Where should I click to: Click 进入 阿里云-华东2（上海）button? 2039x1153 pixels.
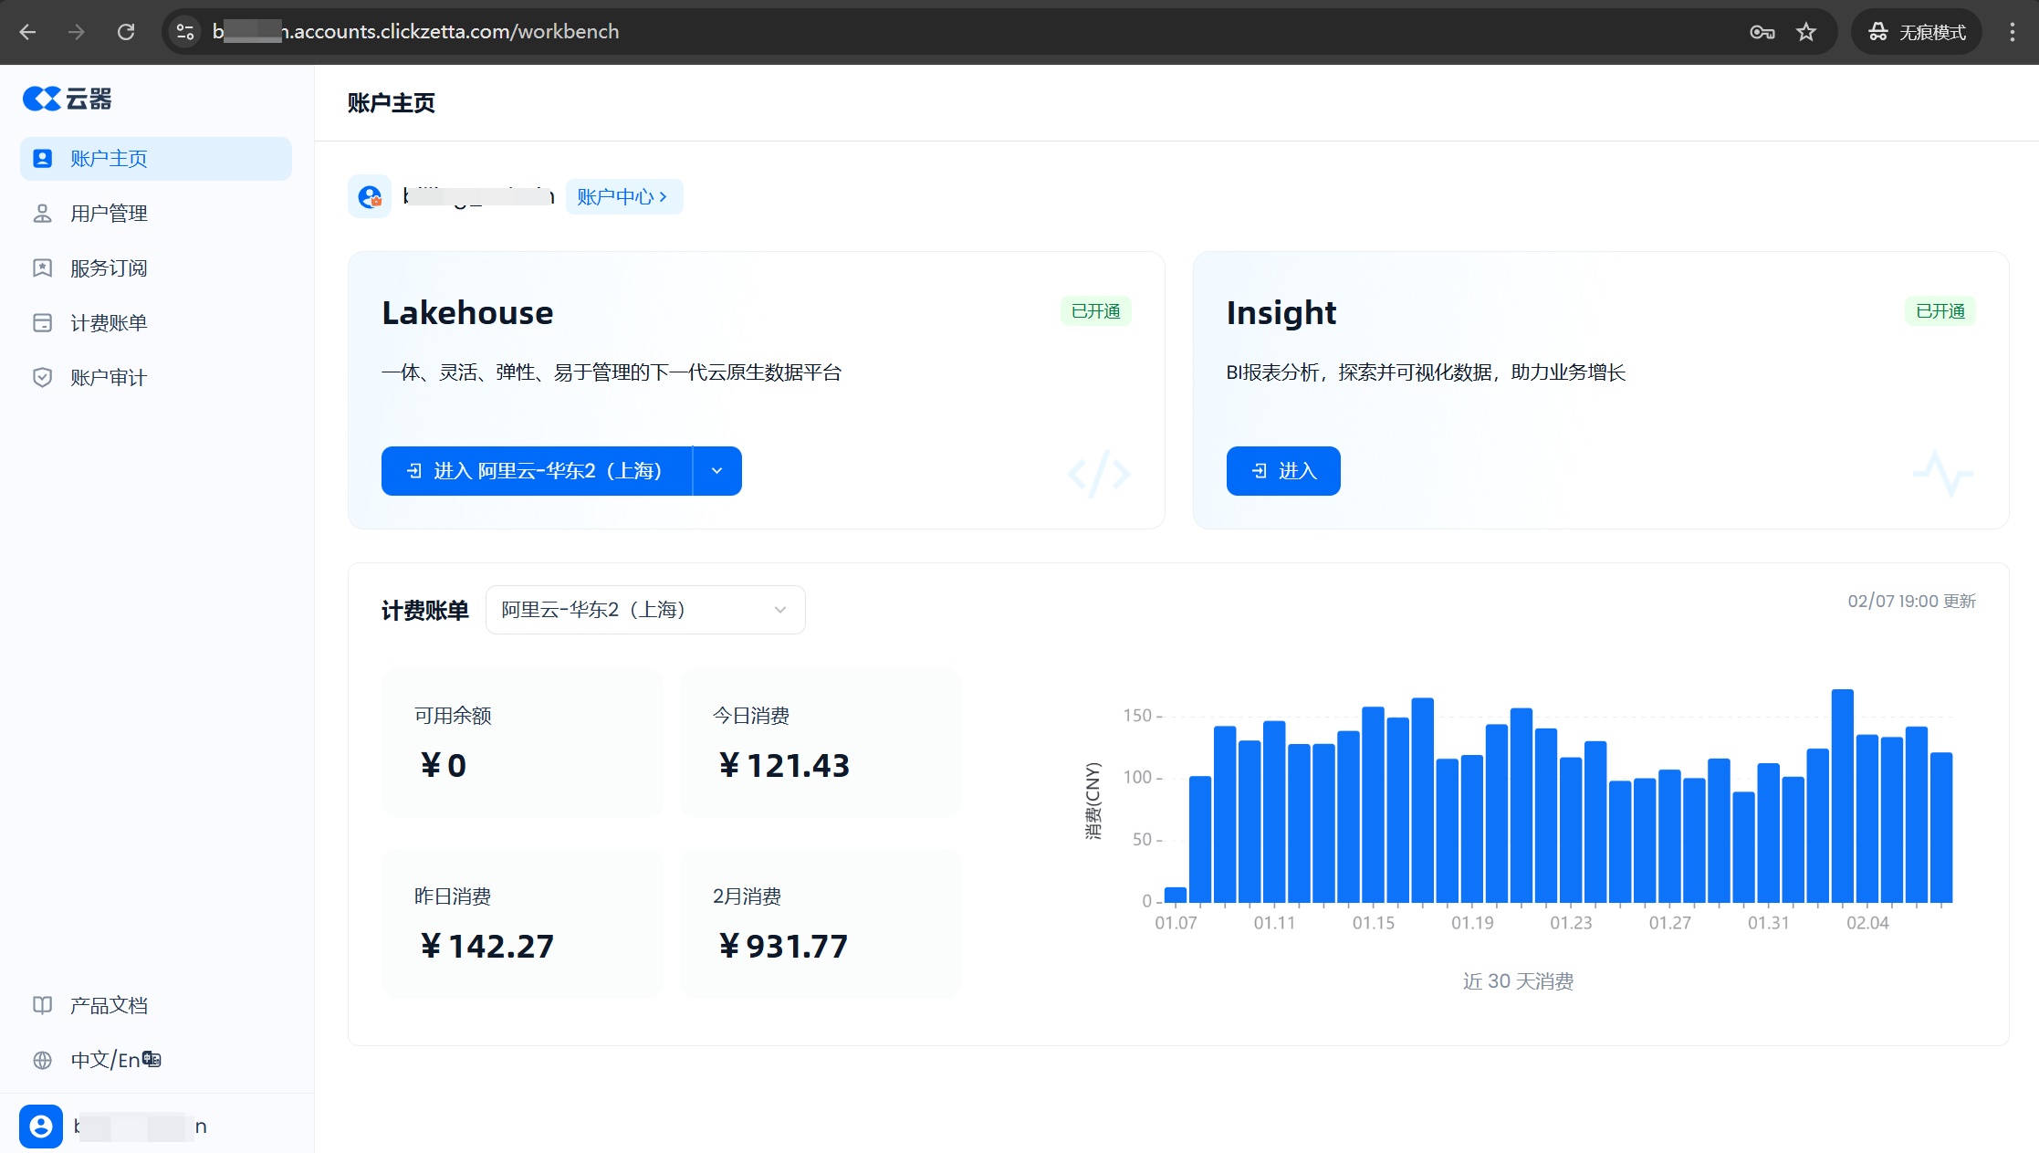[537, 471]
